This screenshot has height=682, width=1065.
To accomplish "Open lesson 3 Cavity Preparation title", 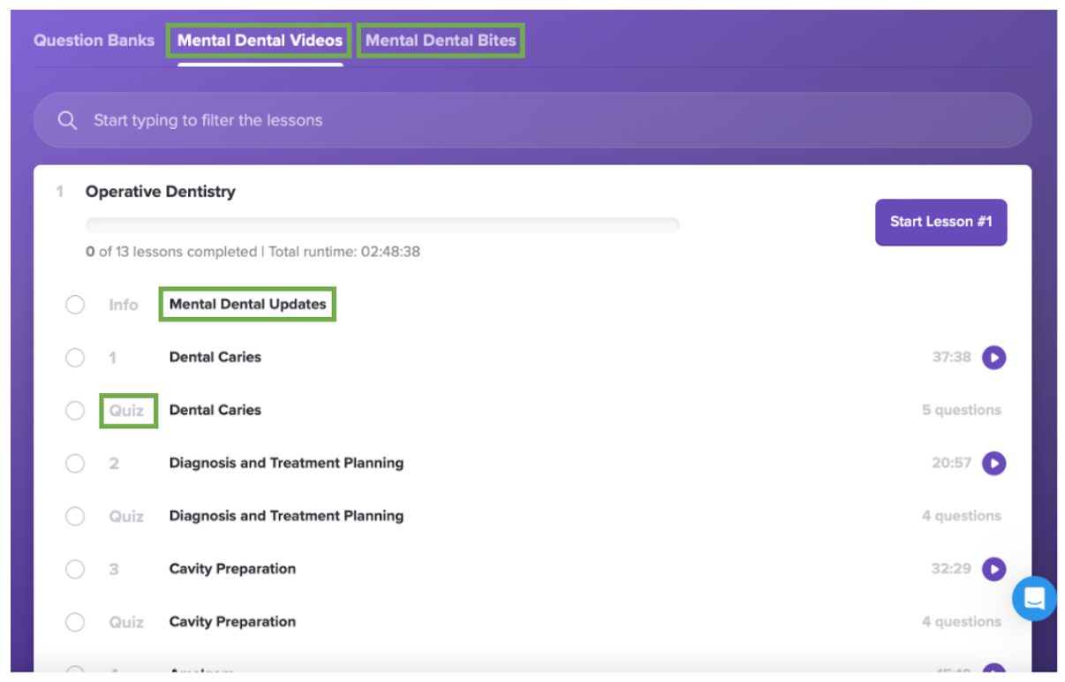I will pyautogui.click(x=232, y=569).
